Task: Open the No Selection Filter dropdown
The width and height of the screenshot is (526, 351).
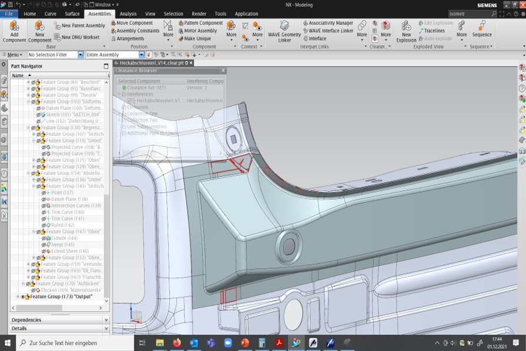Action: coord(81,55)
